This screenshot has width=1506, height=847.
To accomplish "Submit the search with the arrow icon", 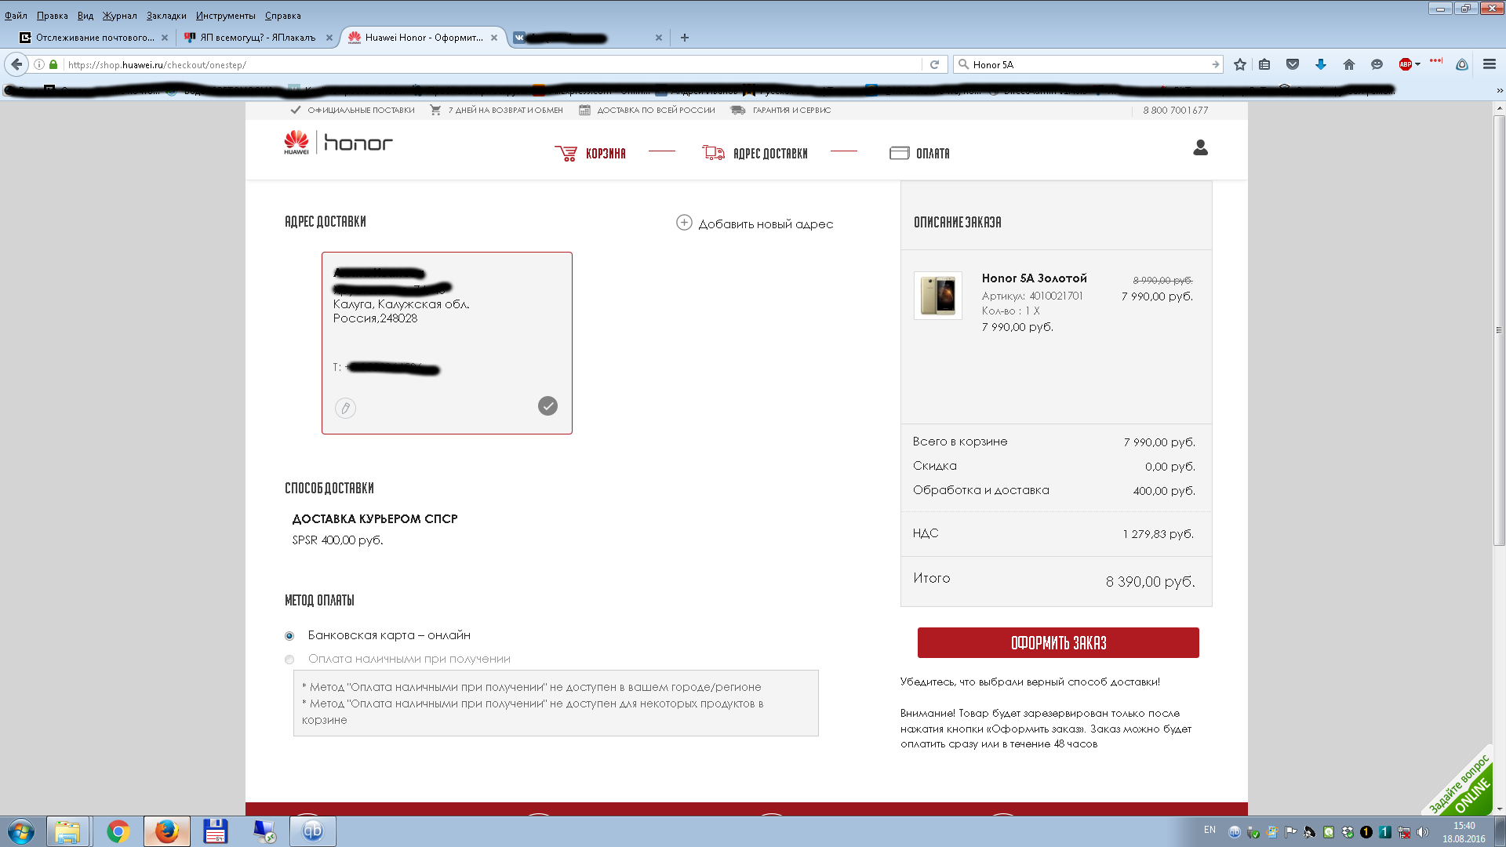I will pos(1216,64).
